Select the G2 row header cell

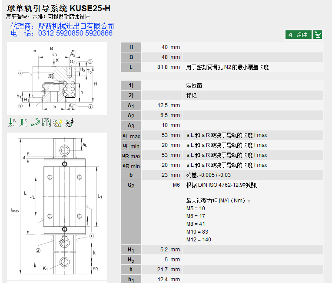click(x=131, y=185)
